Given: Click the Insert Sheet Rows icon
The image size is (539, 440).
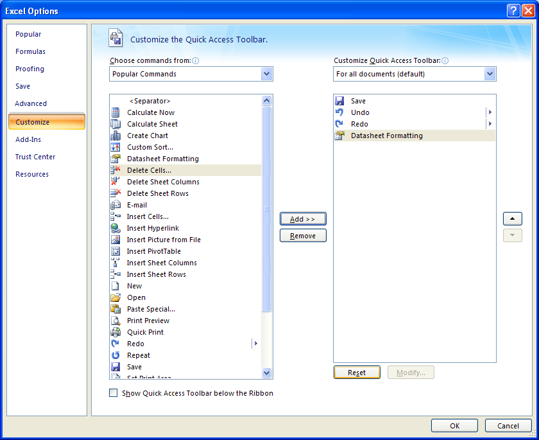Looking at the screenshot, I should (x=116, y=274).
